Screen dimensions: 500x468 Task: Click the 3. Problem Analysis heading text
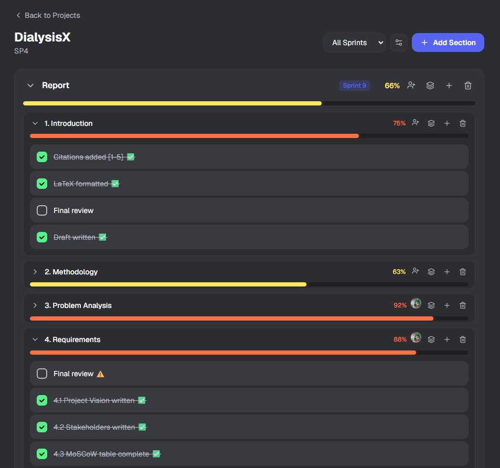tap(78, 305)
